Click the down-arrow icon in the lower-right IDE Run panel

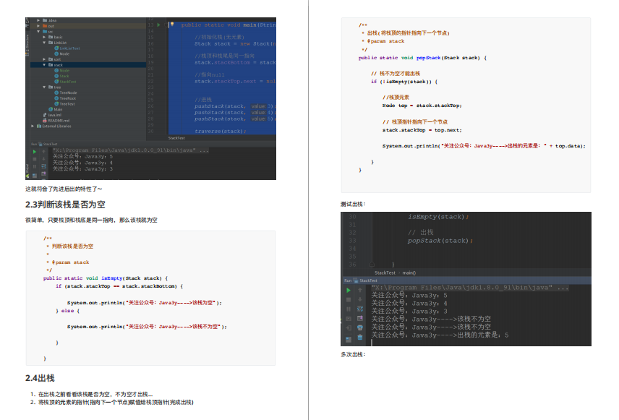click(x=359, y=299)
